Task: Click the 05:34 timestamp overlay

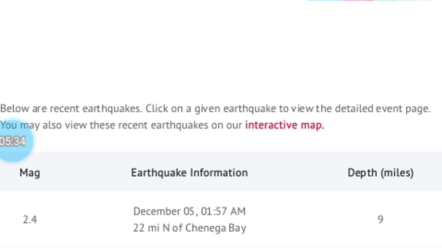Action: point(13,142)
